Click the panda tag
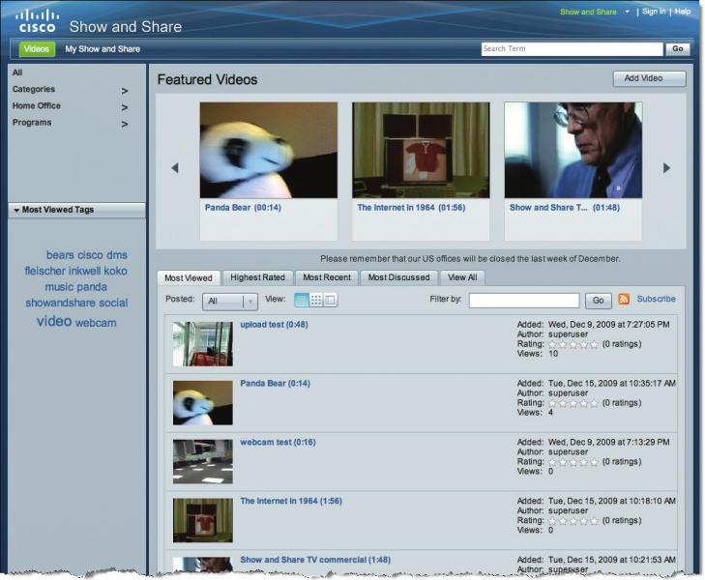This screenshot has height=580, width=705. click(x=92, y=287)
